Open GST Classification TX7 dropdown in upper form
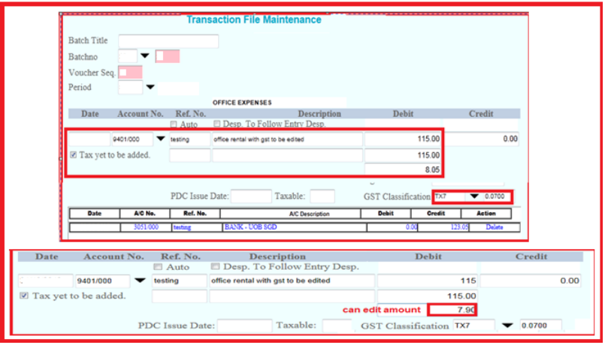 point(474,197)
